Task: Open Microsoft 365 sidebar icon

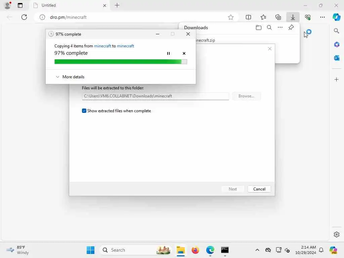Action: 337,45
